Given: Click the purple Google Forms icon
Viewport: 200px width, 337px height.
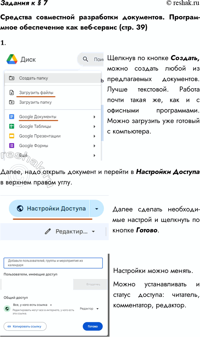Looking at the screenshot, I should point(12,146).
